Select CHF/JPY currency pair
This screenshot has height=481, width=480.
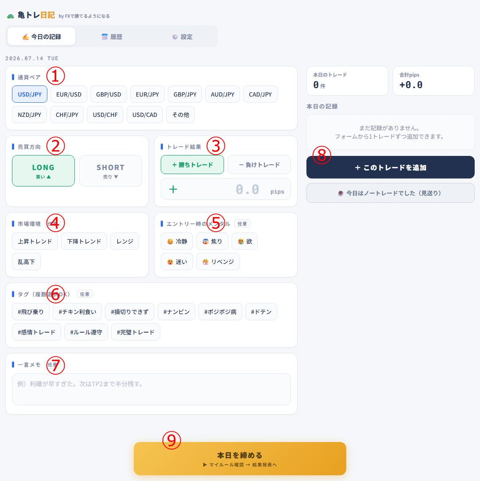click(67, 114)
